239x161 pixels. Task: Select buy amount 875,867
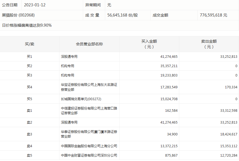pos(171,155)
